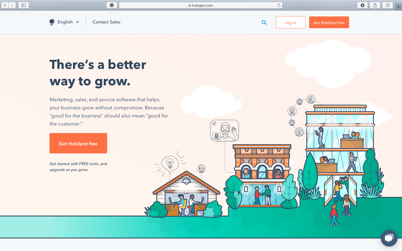Open the Contact Sales link
Image resolution: width=402 pixels, height=251 pixels.
click(x=107, y=22)
